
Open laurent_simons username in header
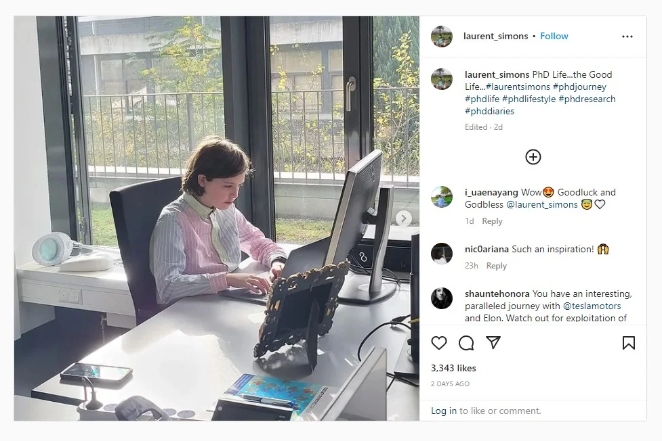pos(496,37)
